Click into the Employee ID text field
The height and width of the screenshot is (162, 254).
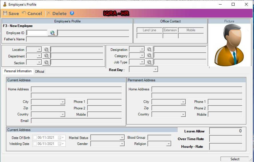[37, 33]
